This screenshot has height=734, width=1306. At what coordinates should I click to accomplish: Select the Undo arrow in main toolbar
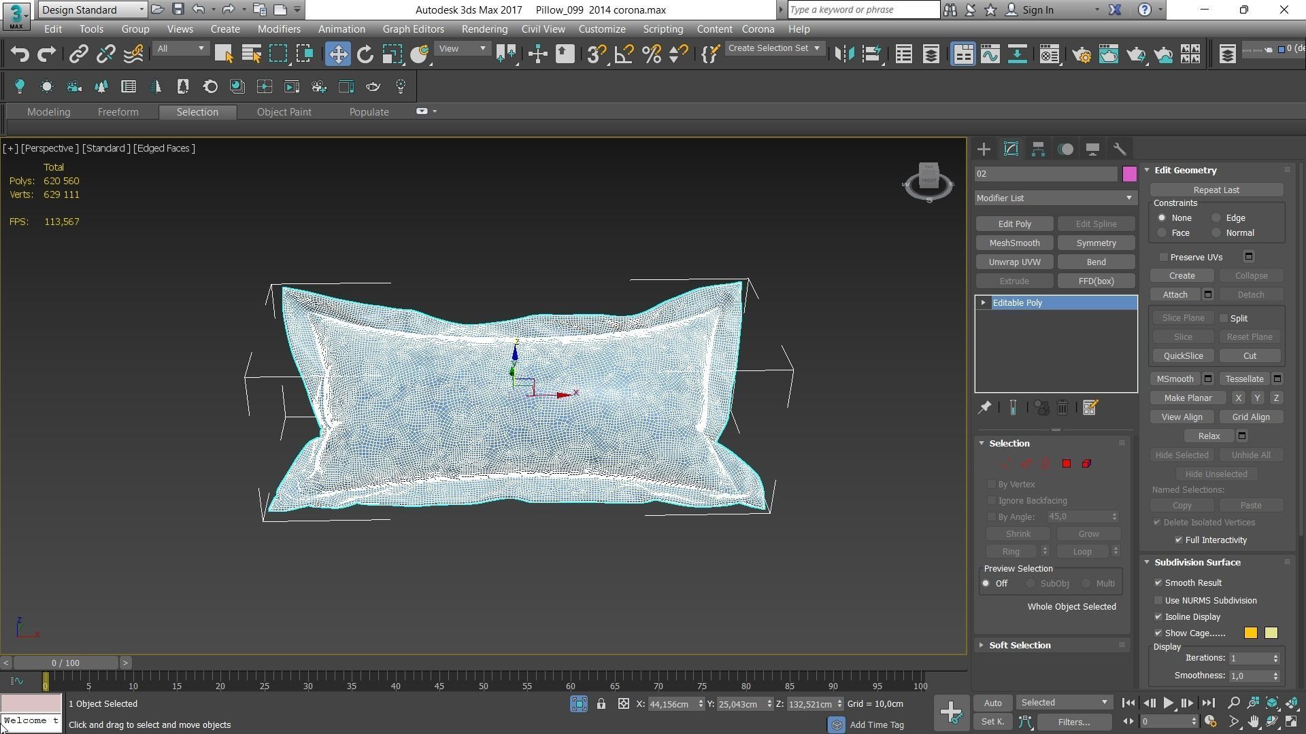[x=20, y=54]
